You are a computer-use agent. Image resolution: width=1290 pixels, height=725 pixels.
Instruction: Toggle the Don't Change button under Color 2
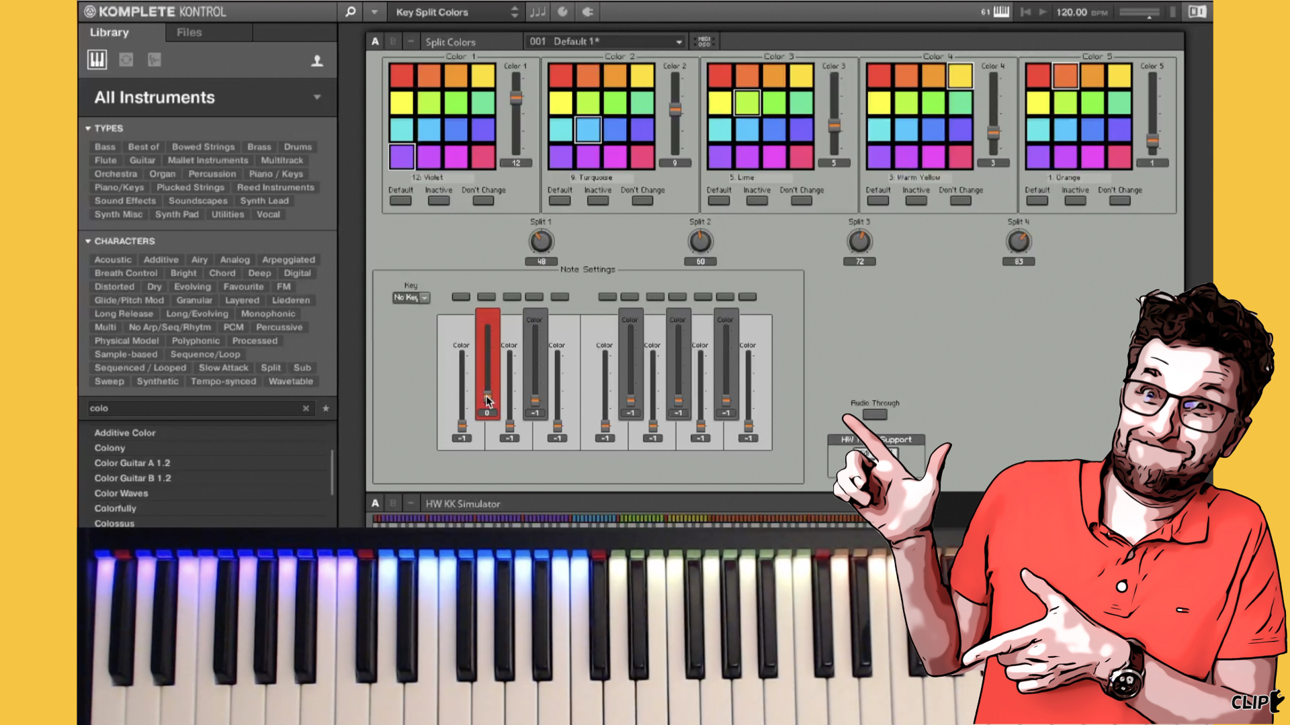[642, 201]
